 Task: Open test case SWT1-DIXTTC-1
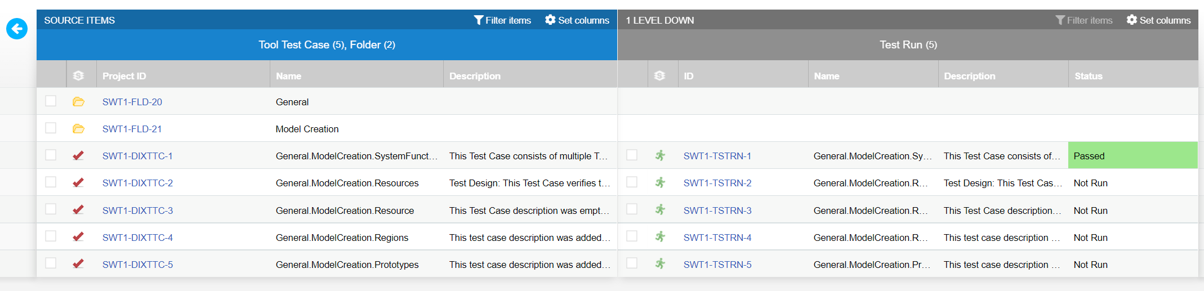(137, 156)
